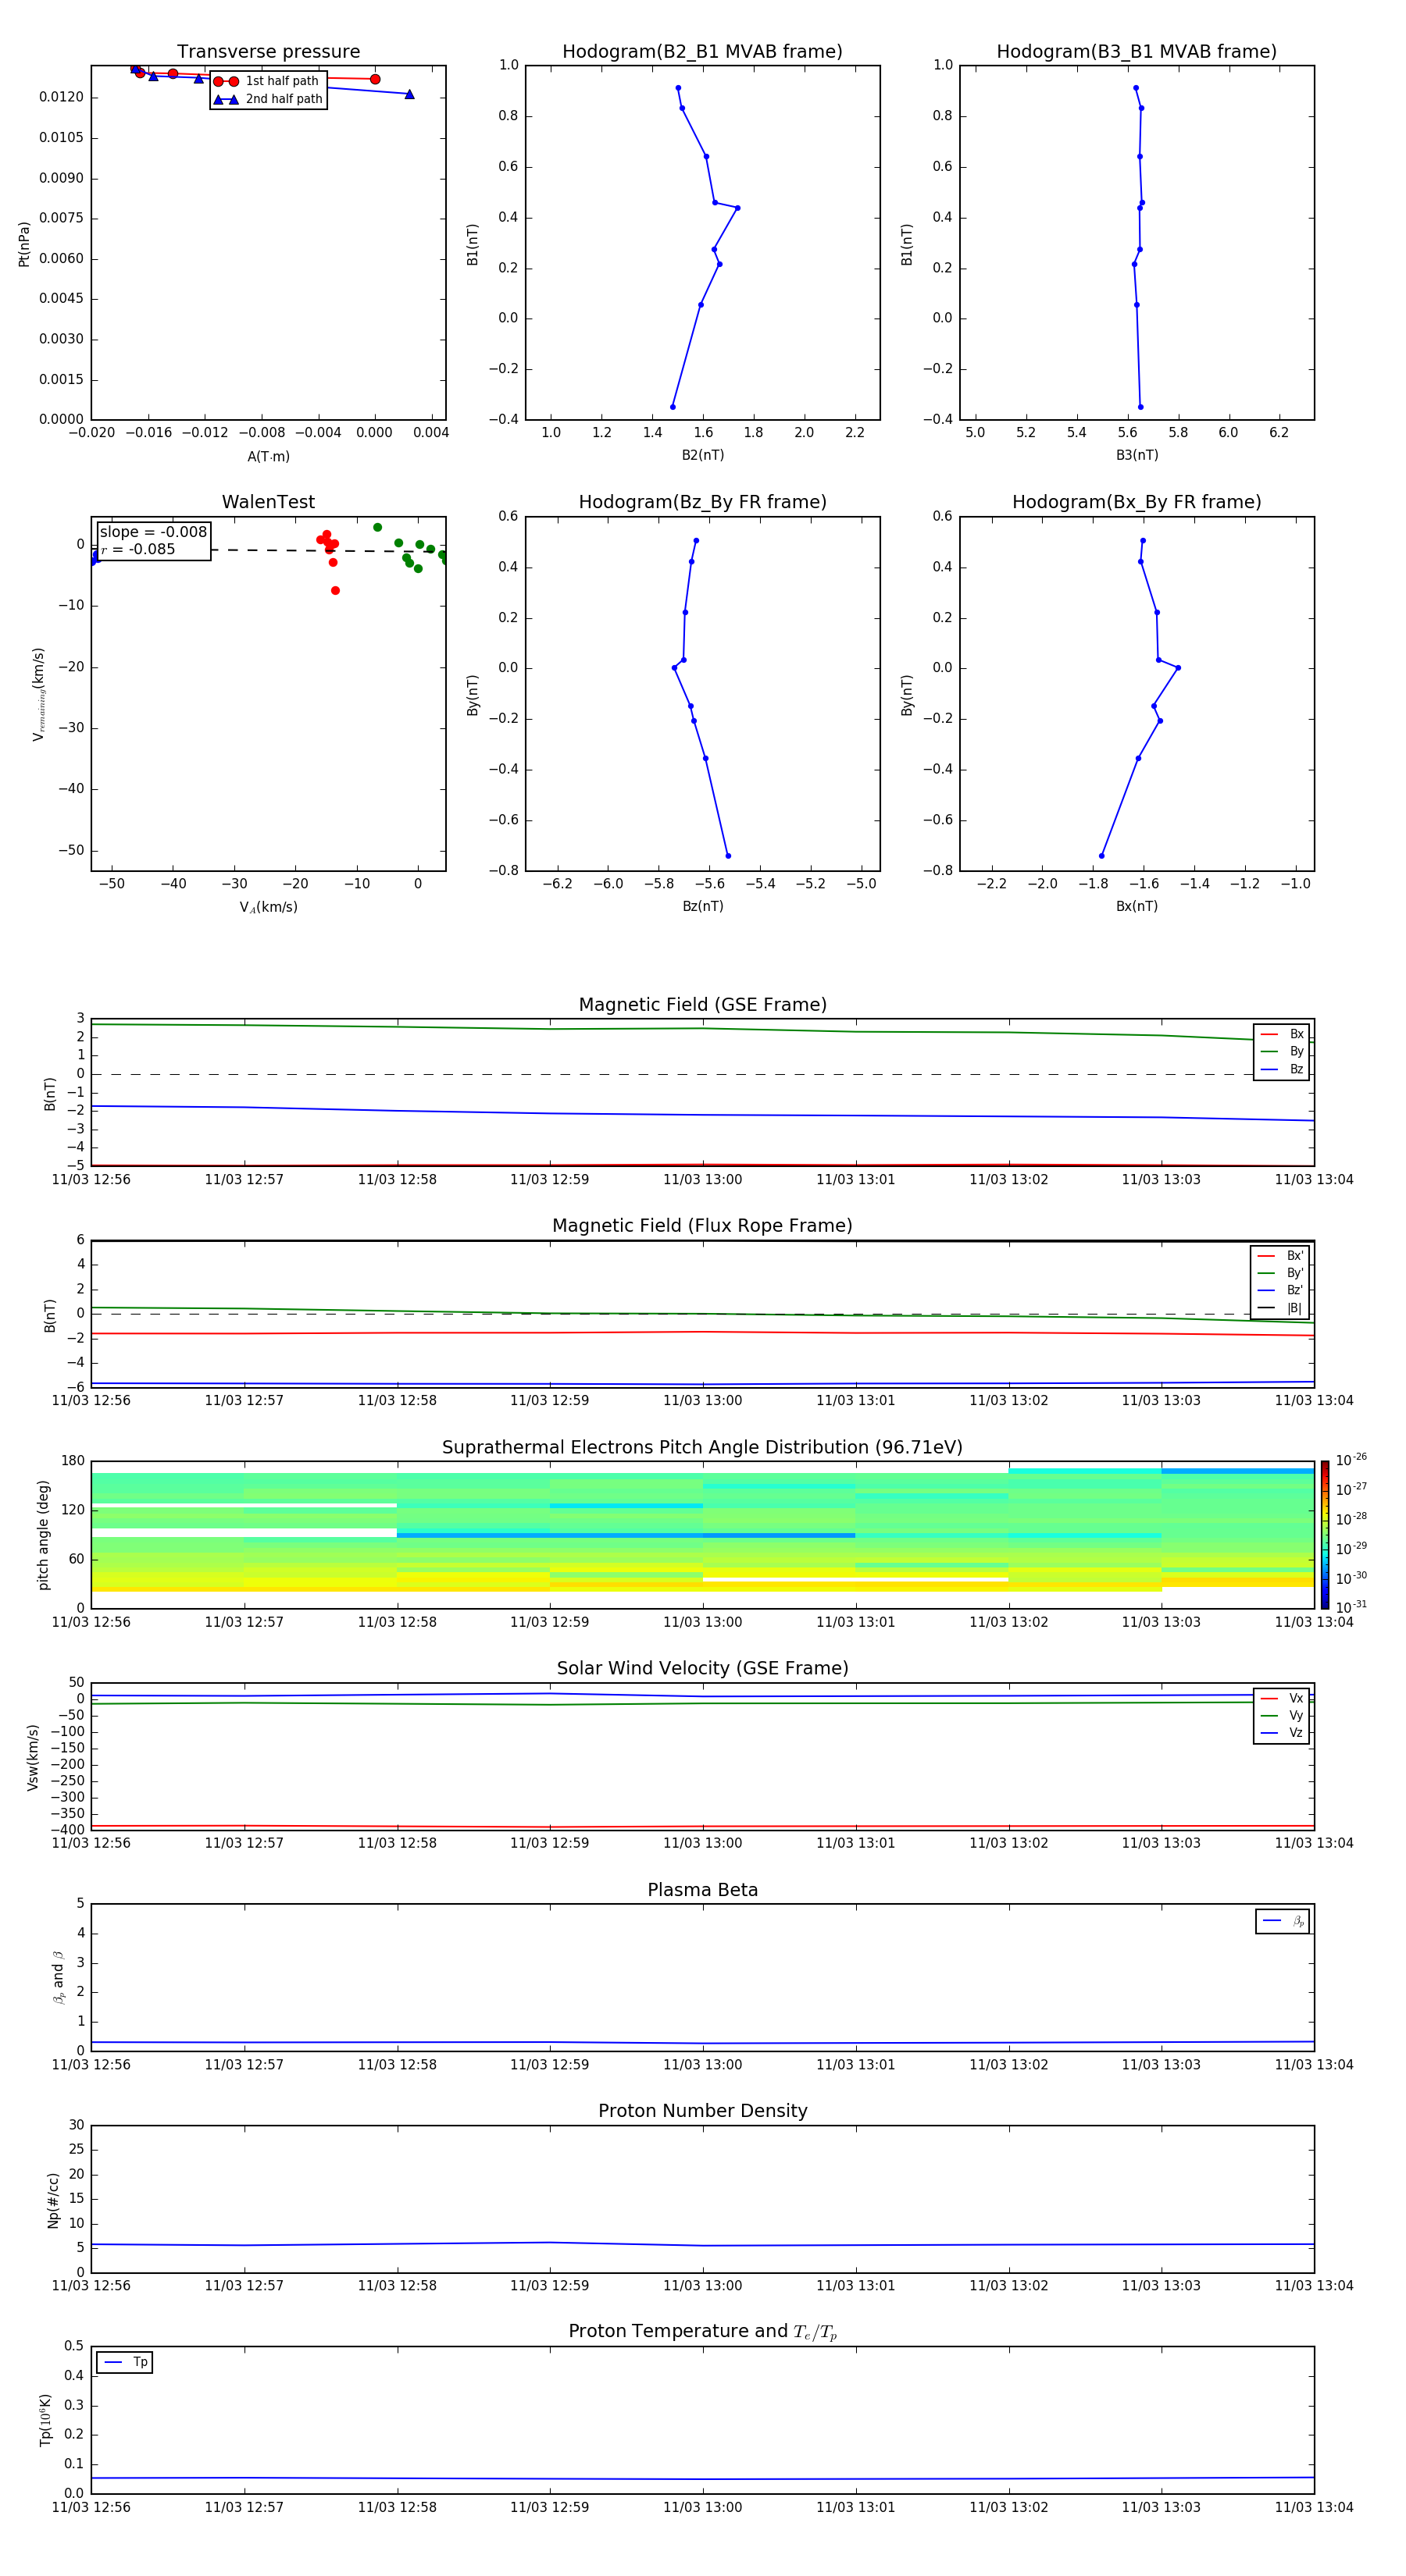Click the "Hodogram(Bx_By FR frame)" title
Screen dimensions: 1406x2576
point(1137,502)
